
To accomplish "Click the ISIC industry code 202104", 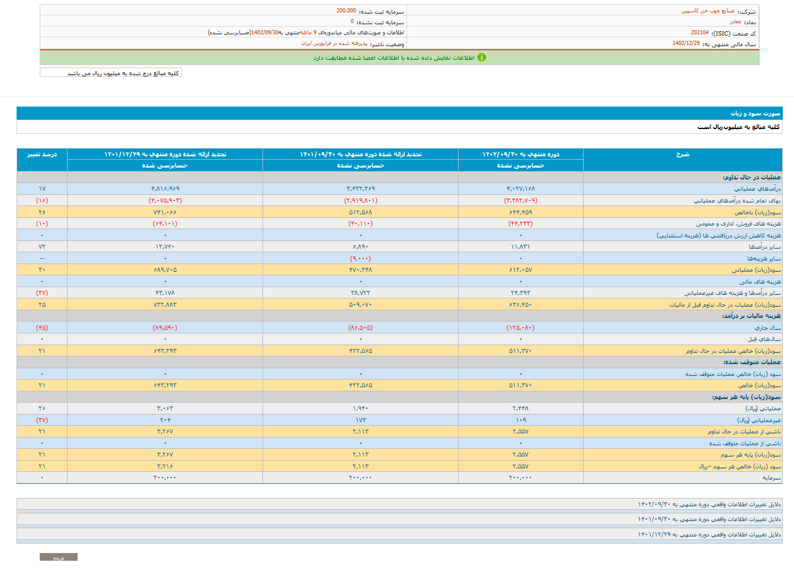I will [699, 33].
